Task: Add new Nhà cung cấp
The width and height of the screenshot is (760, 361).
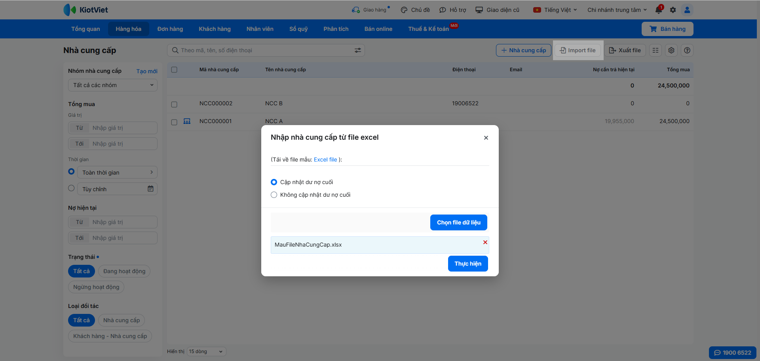Action: point(524,50)
